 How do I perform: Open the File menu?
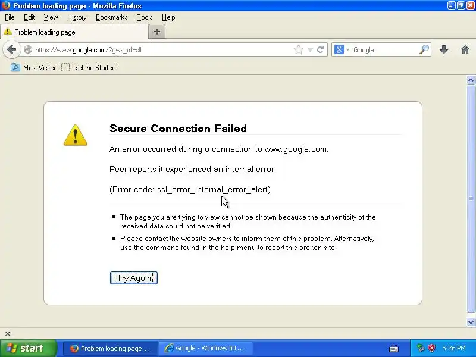[10, 17]
